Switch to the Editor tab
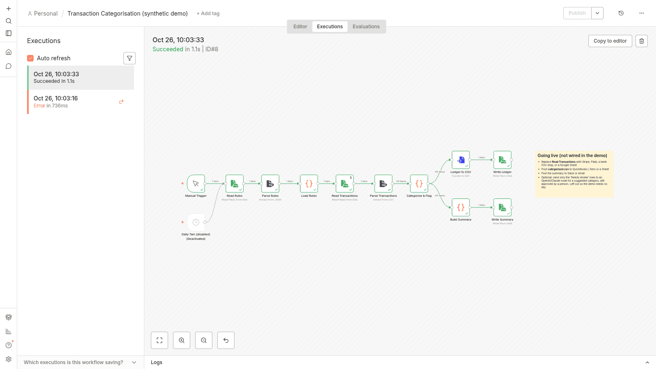This screenshot has width=656, height=369. pyautogui.click(x=300, y=27)
